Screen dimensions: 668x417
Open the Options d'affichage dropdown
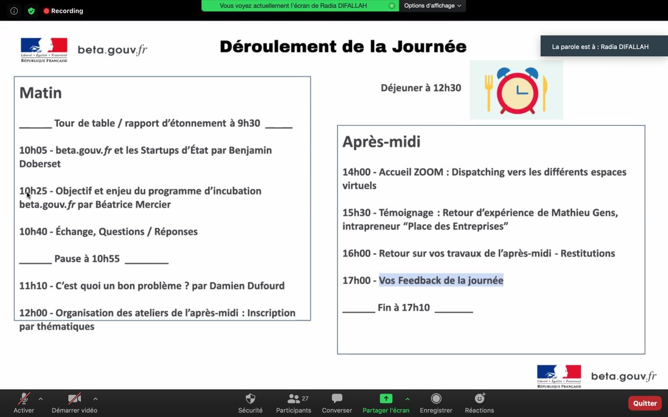[433, 6]
